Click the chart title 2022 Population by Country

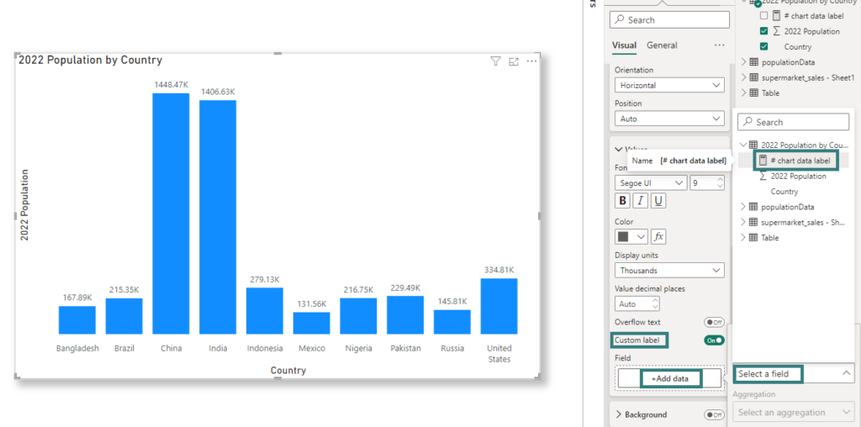pyautogui.click(x=90, y=61)
